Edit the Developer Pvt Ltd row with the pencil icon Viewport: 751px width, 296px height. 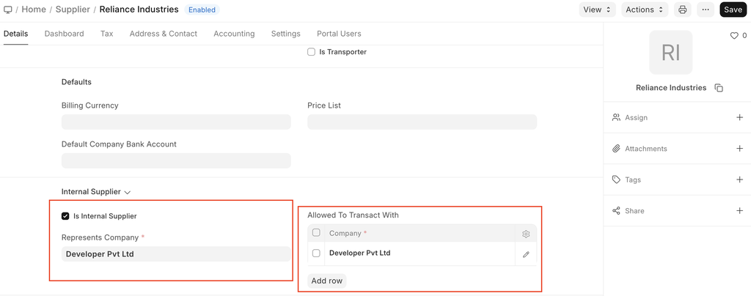526,254
